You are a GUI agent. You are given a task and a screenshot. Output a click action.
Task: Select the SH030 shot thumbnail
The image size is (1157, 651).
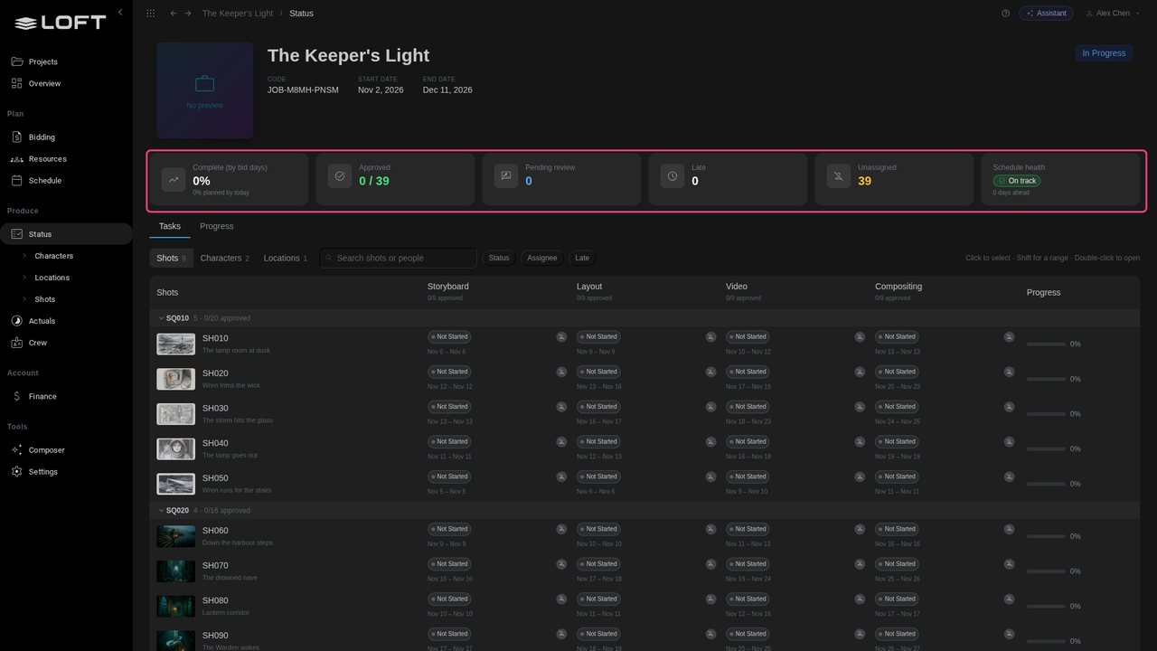coord(175,414)
